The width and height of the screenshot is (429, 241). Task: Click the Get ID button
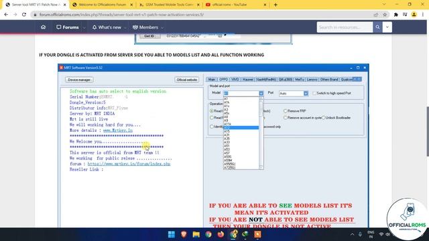149,36
